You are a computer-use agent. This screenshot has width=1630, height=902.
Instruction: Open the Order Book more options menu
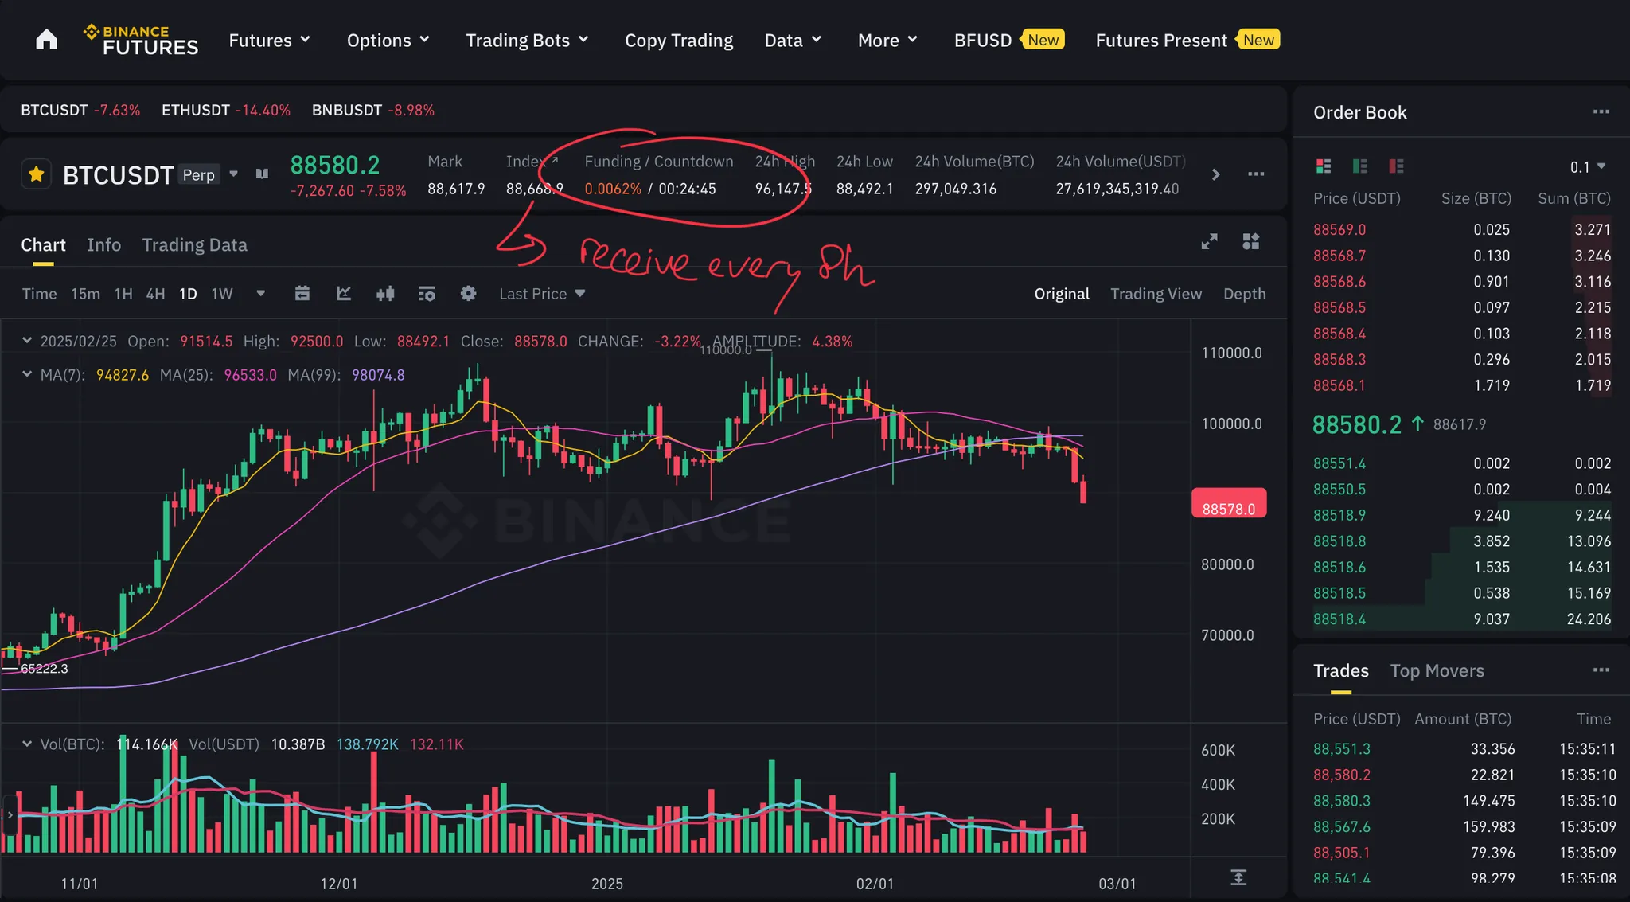point(1601,112)
